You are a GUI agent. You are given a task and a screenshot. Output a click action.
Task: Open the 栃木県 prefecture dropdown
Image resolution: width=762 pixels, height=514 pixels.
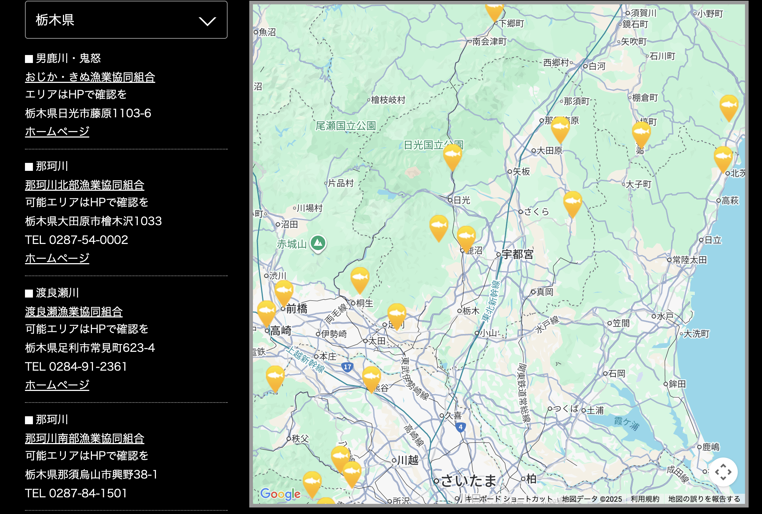(x=126, y=20)
